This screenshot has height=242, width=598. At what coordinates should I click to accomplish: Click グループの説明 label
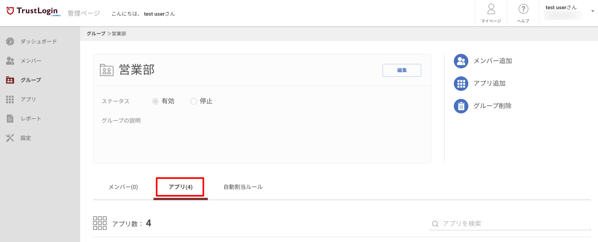121,121
